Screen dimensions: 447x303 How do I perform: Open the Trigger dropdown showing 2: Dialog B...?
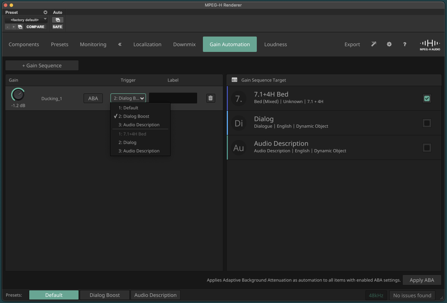128,98
